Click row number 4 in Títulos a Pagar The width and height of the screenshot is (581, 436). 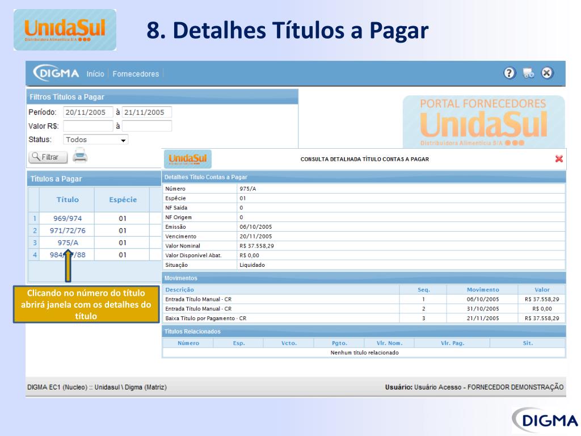click(x=35, y=255)
